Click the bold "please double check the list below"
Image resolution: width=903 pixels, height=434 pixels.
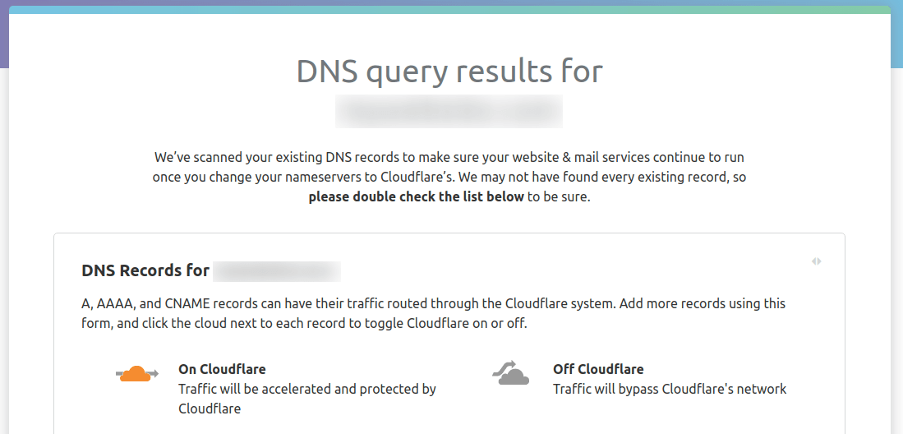coord(416,196)
